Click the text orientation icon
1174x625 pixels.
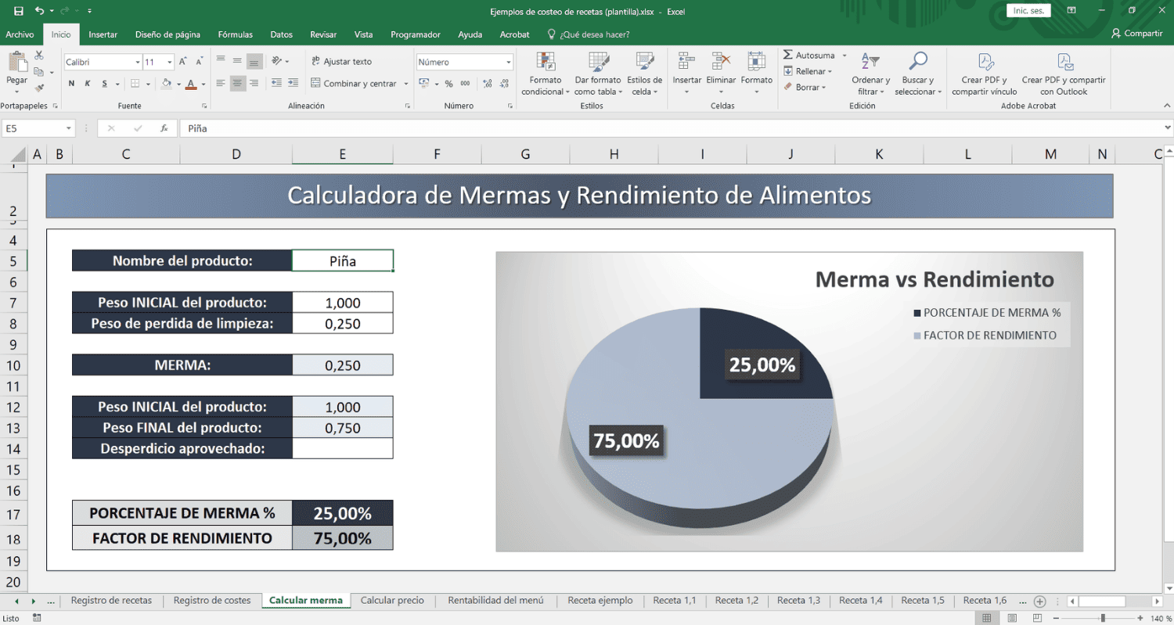[x=279, y=61]
